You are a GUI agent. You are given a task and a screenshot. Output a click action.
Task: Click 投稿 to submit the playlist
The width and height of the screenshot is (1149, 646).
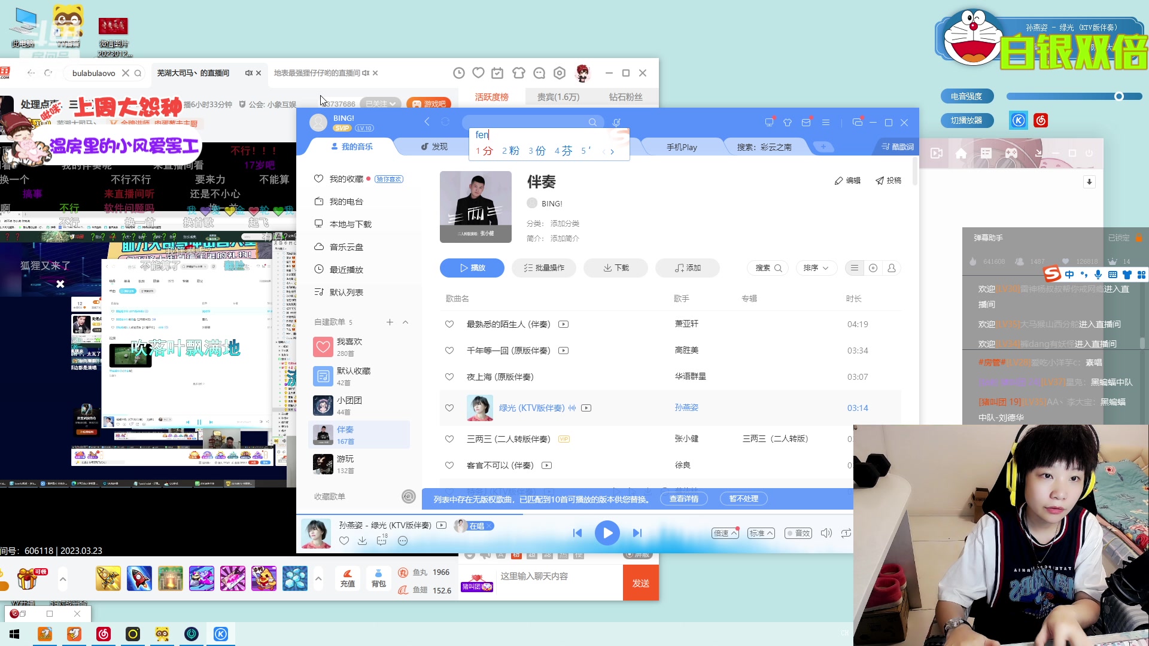click(x=888, y=181)
